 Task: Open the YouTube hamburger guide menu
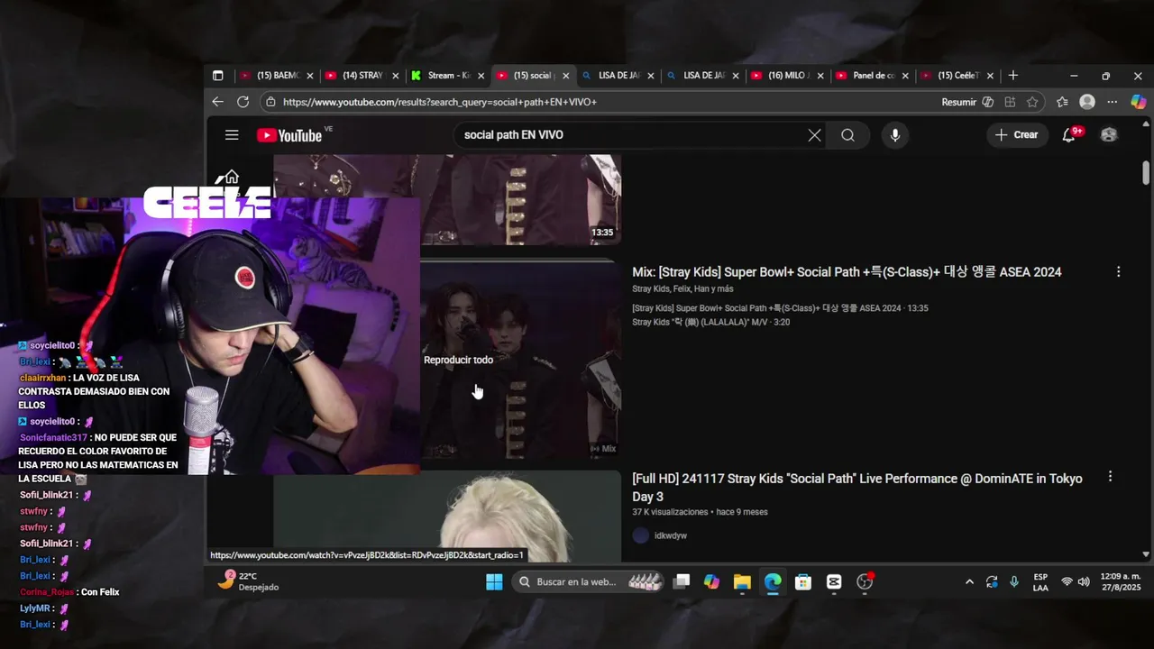click(x=232, y=135)
